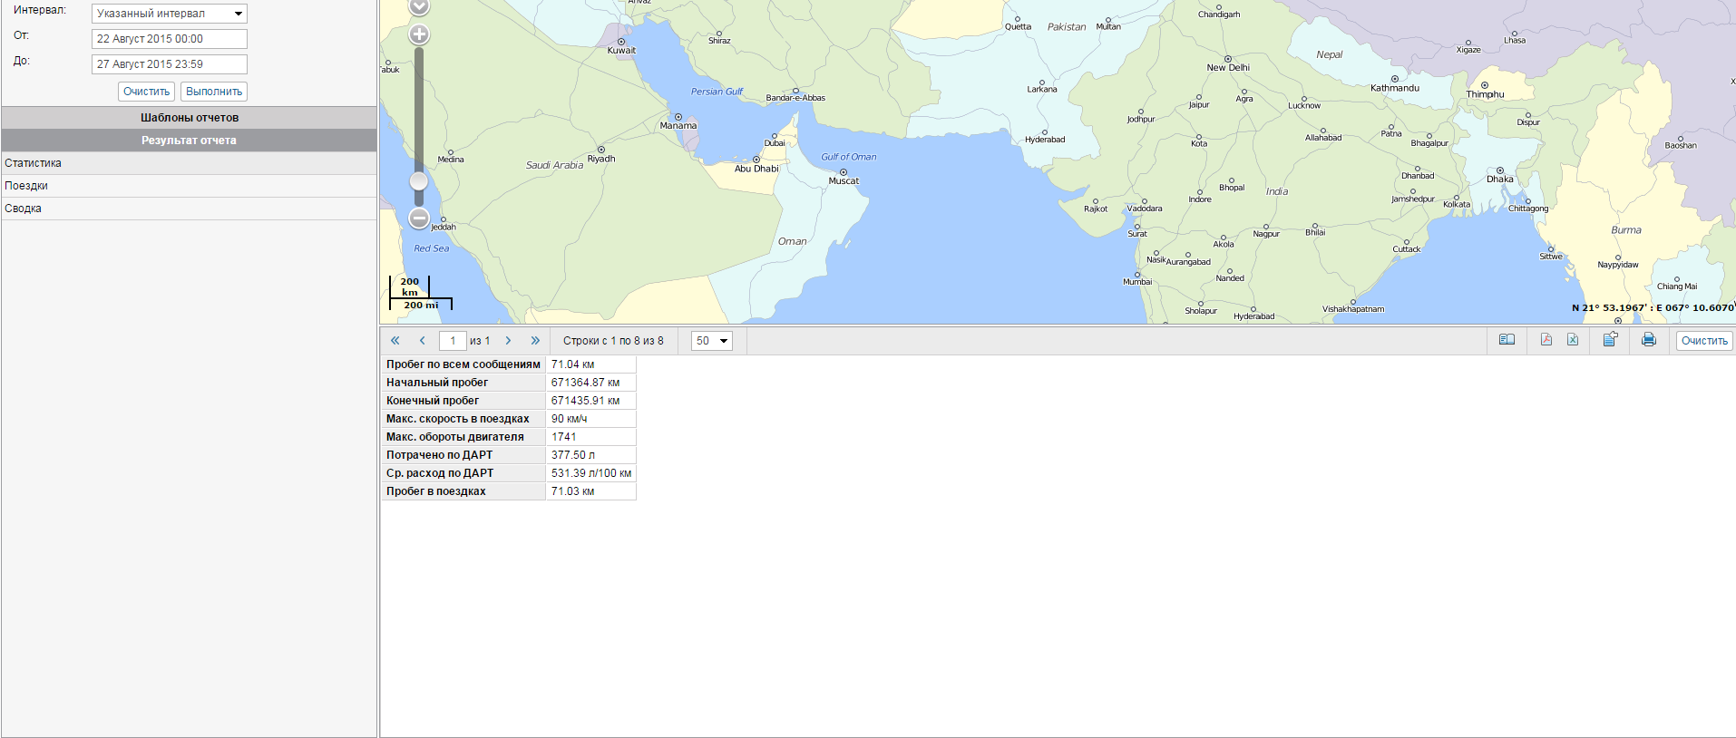Zoom out the map with minus button

click(419, 218)
